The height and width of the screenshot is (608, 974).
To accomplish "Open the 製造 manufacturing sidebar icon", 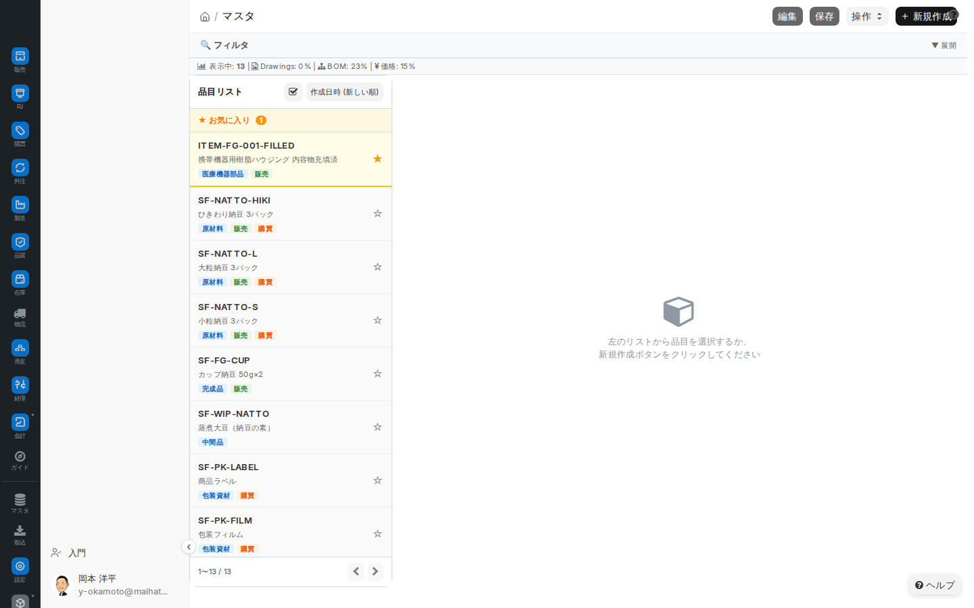I will 20,205.
